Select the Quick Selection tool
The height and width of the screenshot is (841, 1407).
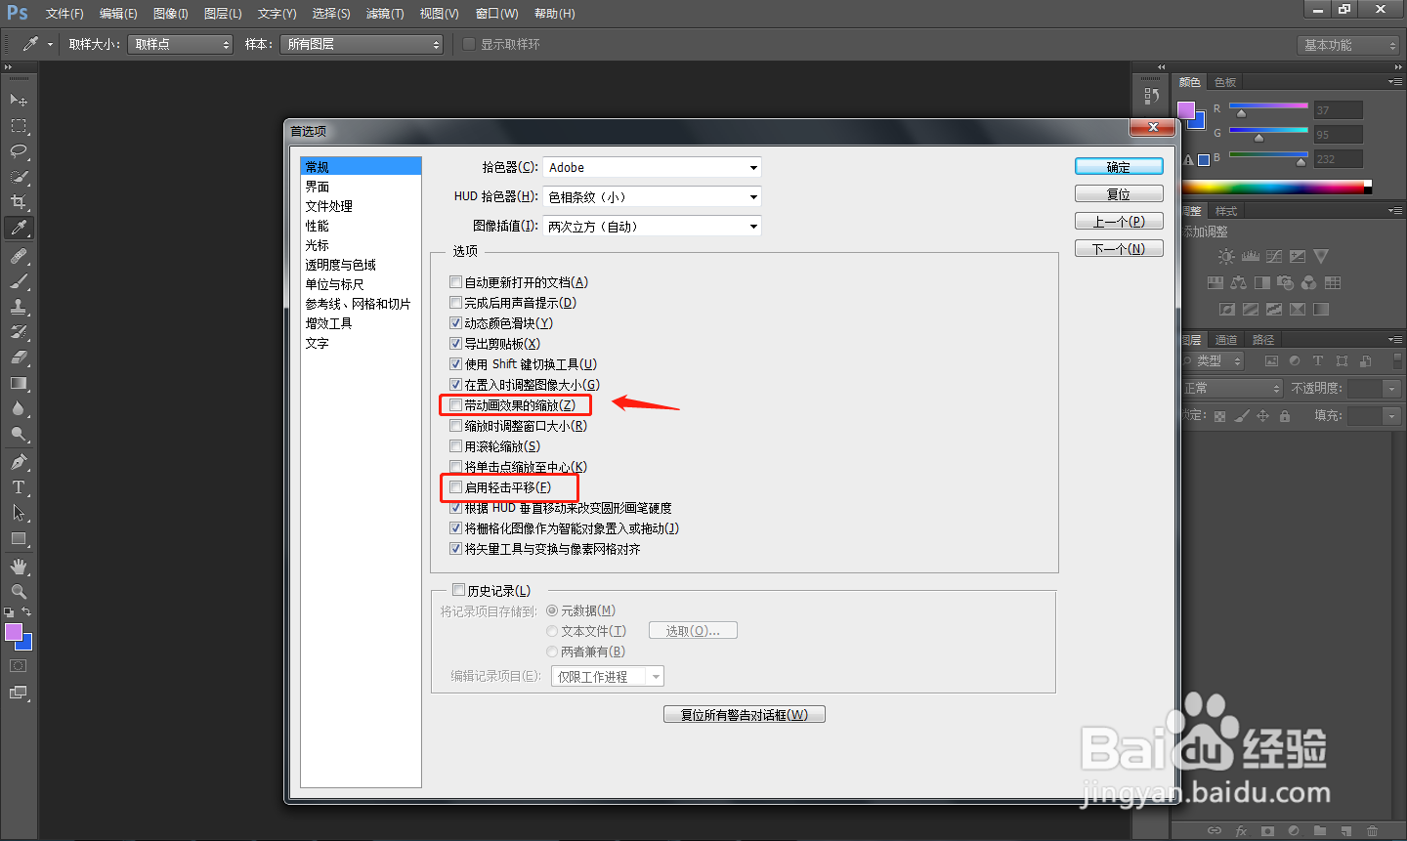19,177
